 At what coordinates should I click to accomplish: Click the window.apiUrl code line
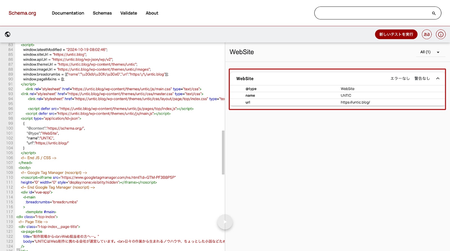pyautogui.click(x=68, y=59)
